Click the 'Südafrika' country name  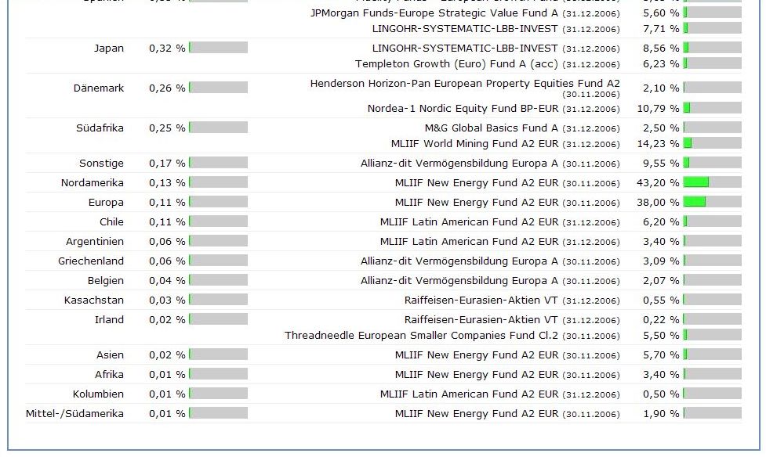pyautogui.click(x=100, y=128)
